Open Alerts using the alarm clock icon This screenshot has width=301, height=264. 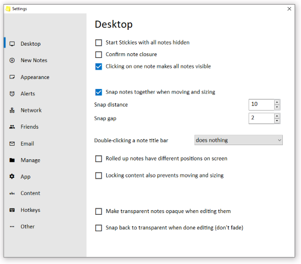click(x=12, y=94)
